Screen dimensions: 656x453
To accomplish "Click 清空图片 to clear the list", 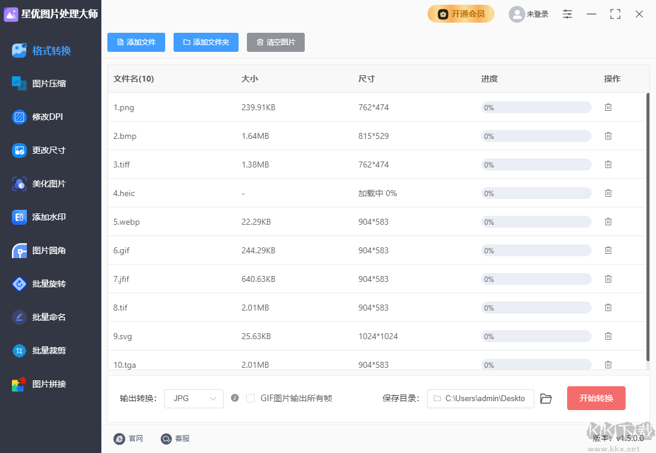I will (276, 42).
